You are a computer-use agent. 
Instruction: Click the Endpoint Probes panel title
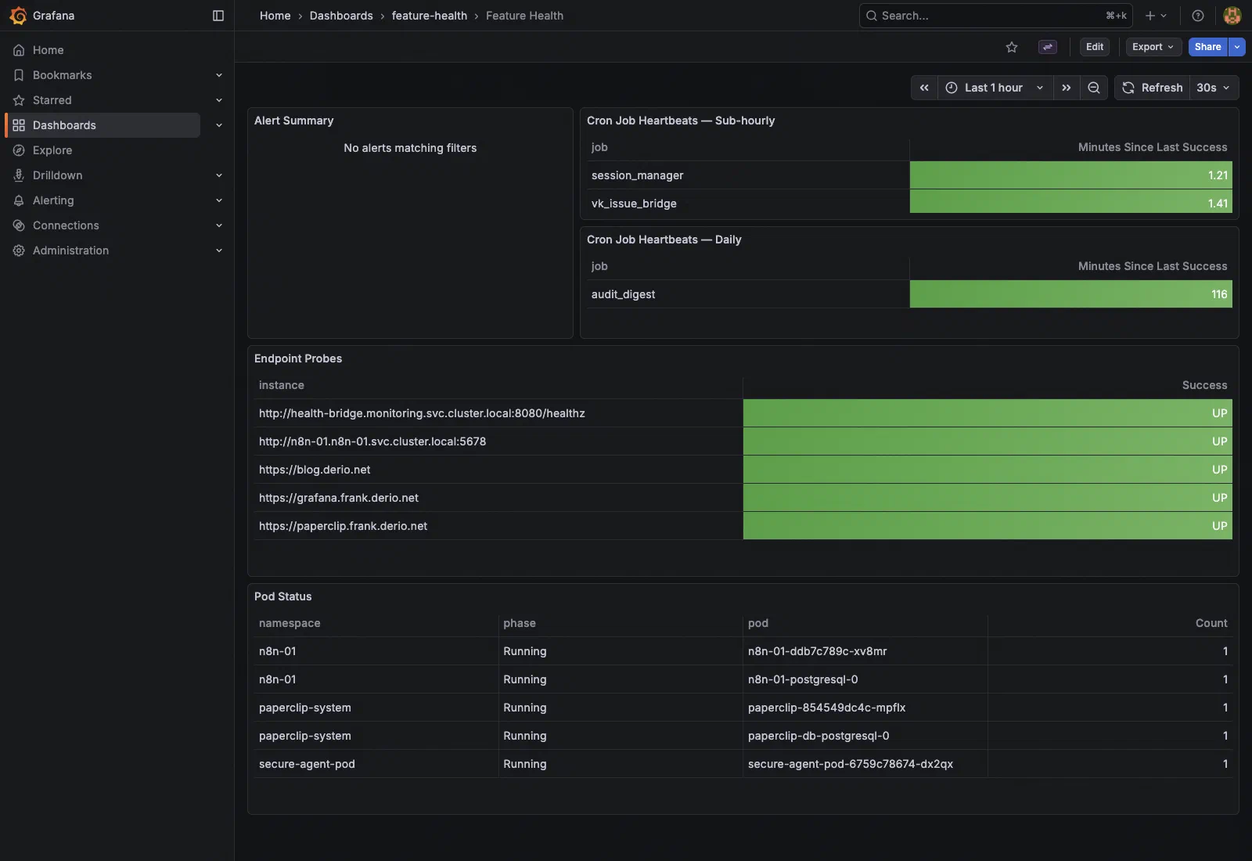[x=298, y=358]
